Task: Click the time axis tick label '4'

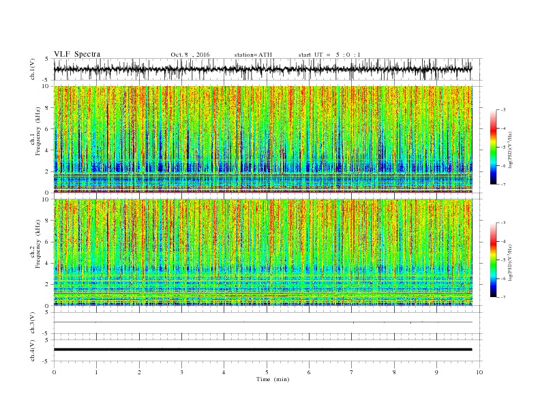Action: point(224,372)
